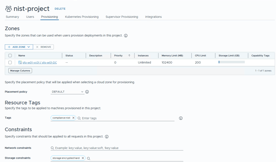Check the sfo-w01-vc01 zone row checkbox
This screenshot has height=162, width=276.
[x=10, y=62]
